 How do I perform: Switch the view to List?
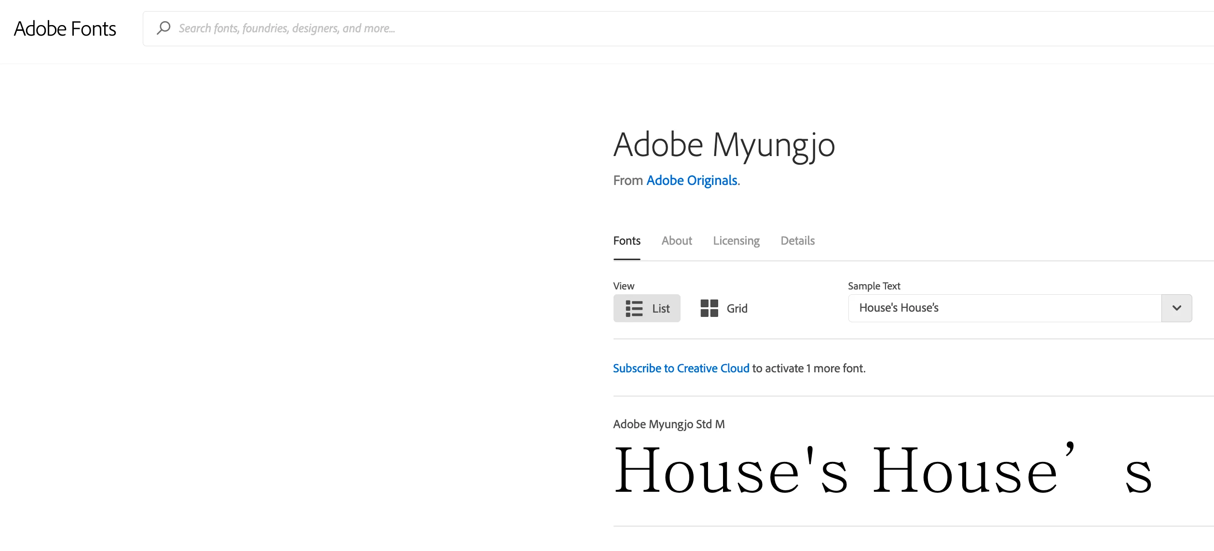click(x=647, y=308)
